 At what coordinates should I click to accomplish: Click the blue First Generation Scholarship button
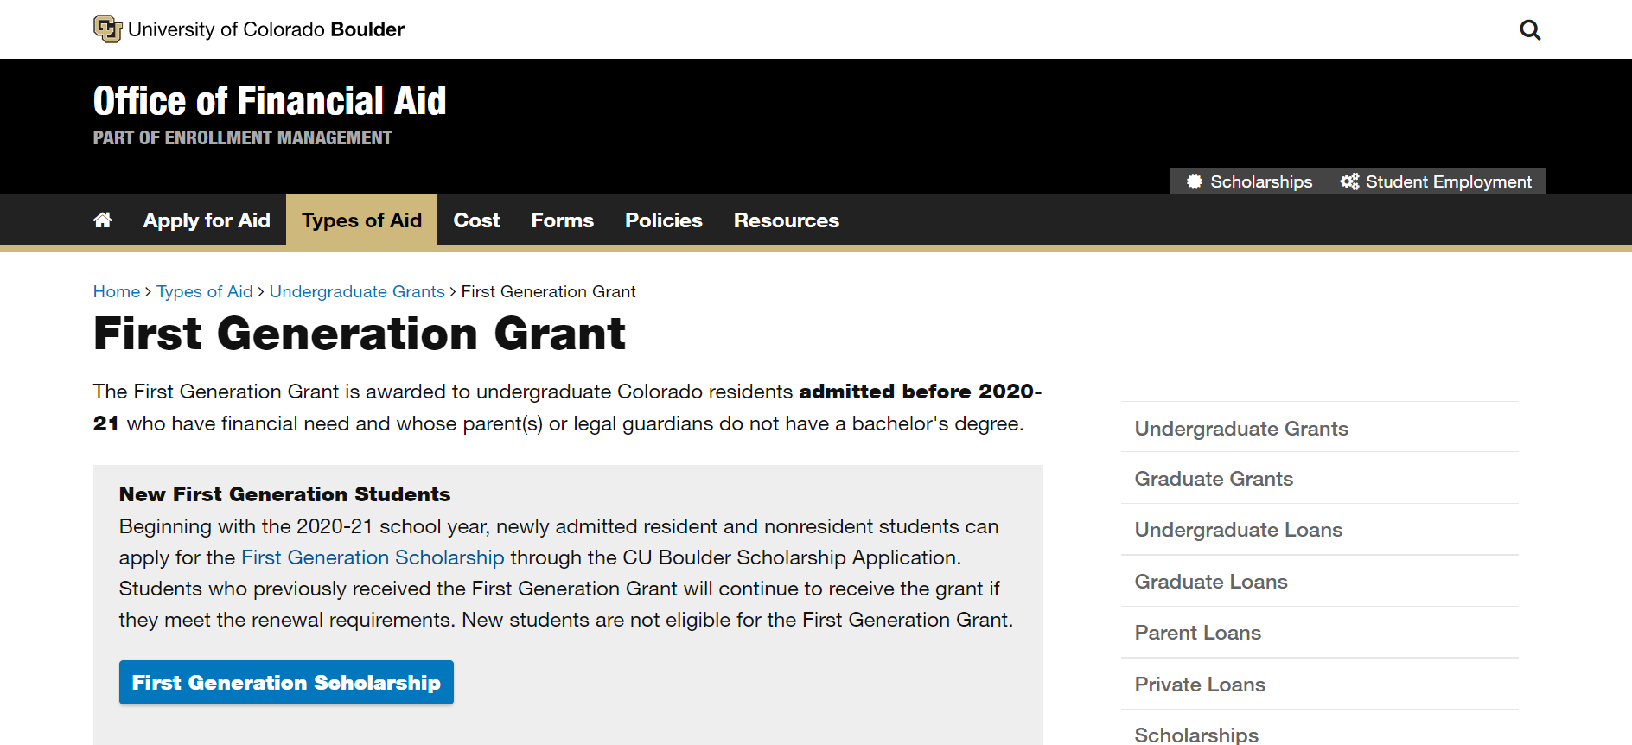(x=286, y=683)
